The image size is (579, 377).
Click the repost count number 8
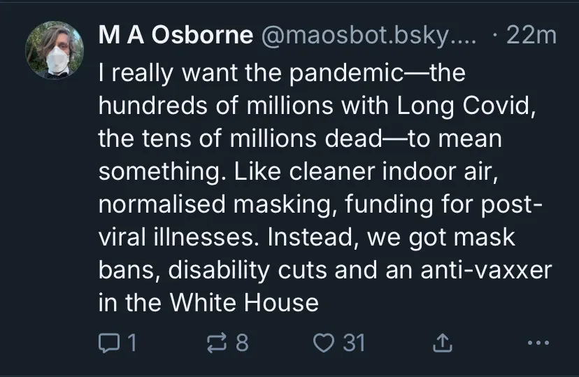pyautogui.click(x=242, y=342)
